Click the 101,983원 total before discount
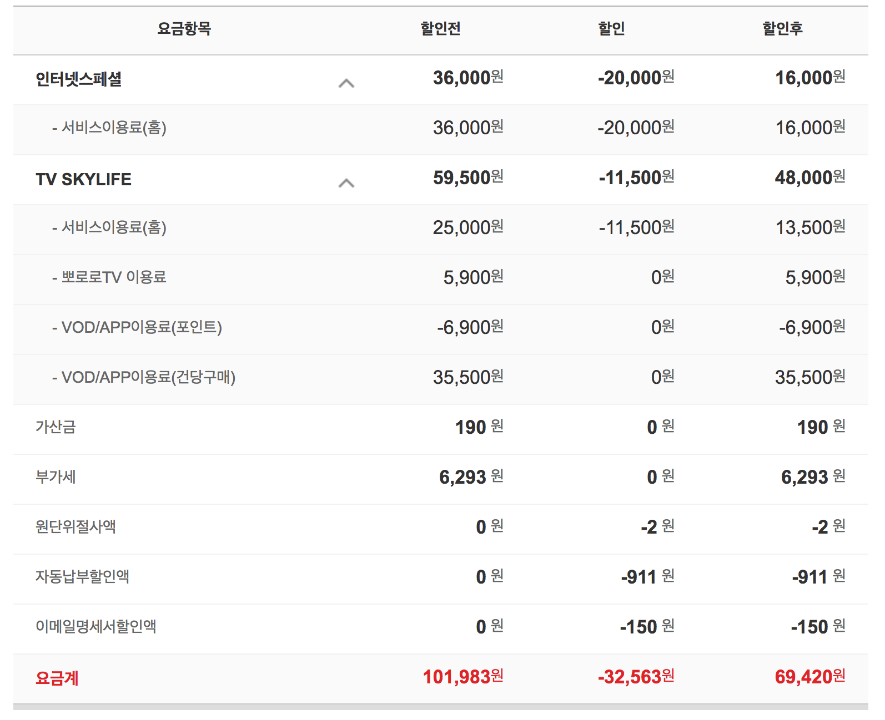Viewport: 885px width, 720px height. click(x=463, y=677)
